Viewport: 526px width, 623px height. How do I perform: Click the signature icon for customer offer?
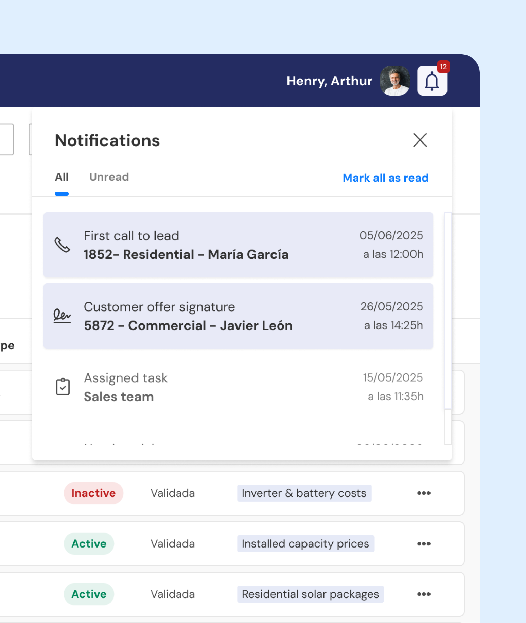tap(62, 316)
